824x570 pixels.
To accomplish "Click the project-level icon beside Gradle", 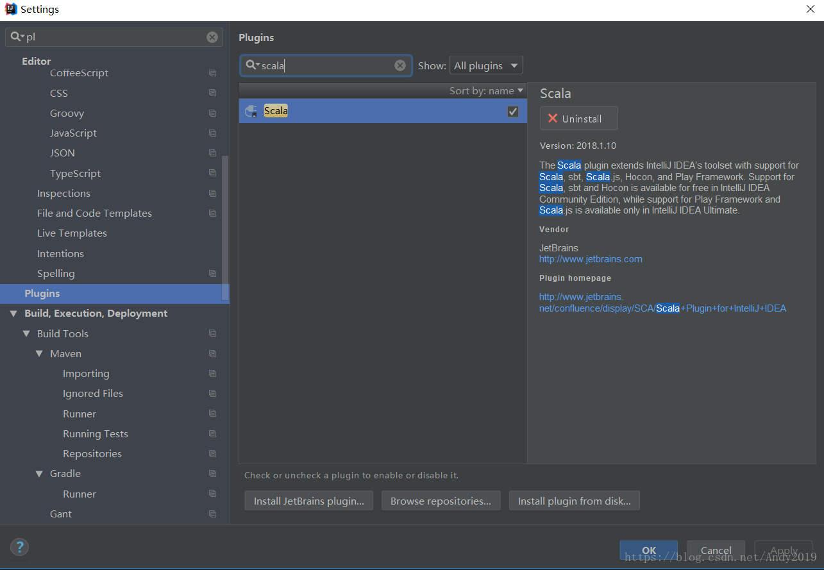I will [213, 474].
